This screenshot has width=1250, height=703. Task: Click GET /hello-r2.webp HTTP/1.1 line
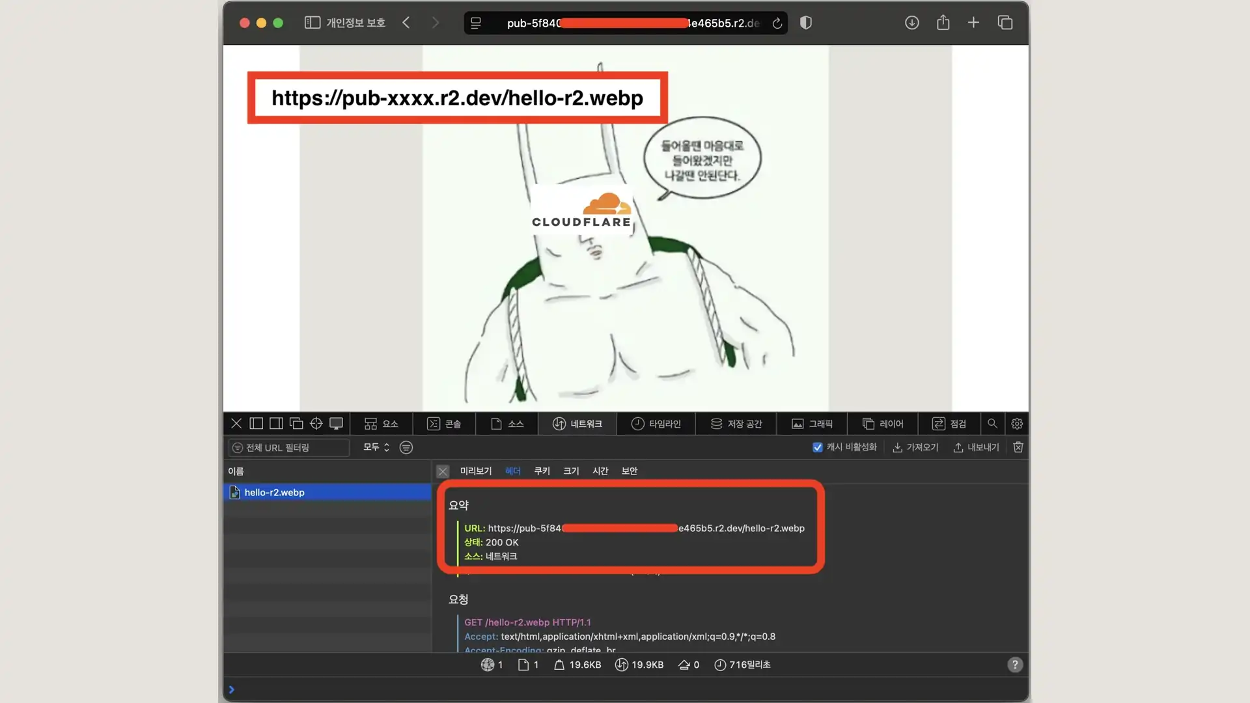tap(527, 622)
